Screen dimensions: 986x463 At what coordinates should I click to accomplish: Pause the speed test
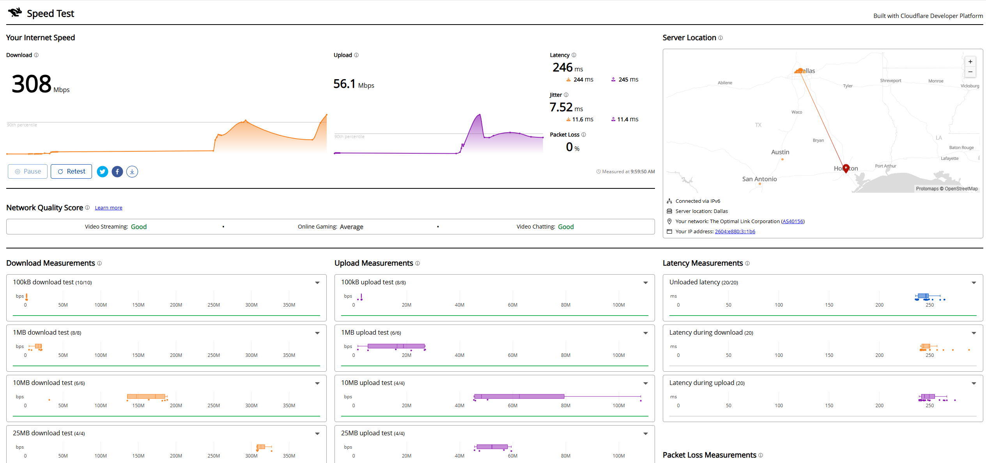tap(28, 172)
